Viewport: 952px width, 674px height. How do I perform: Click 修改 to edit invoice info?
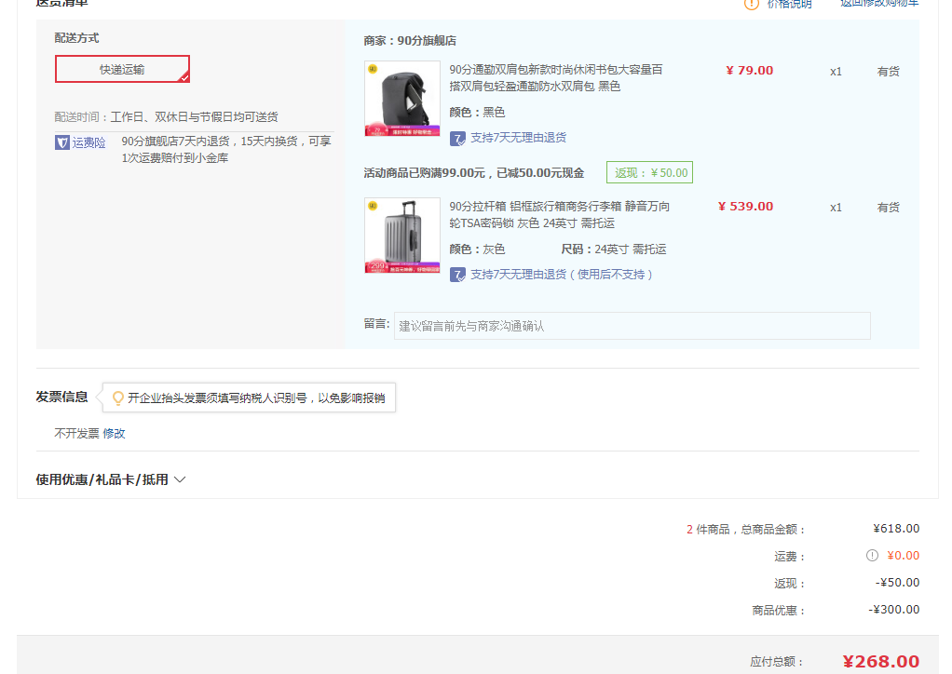[115, 433]
